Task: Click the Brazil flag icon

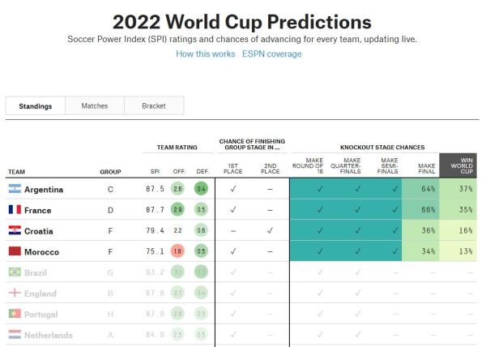Action: coord(15,272)
